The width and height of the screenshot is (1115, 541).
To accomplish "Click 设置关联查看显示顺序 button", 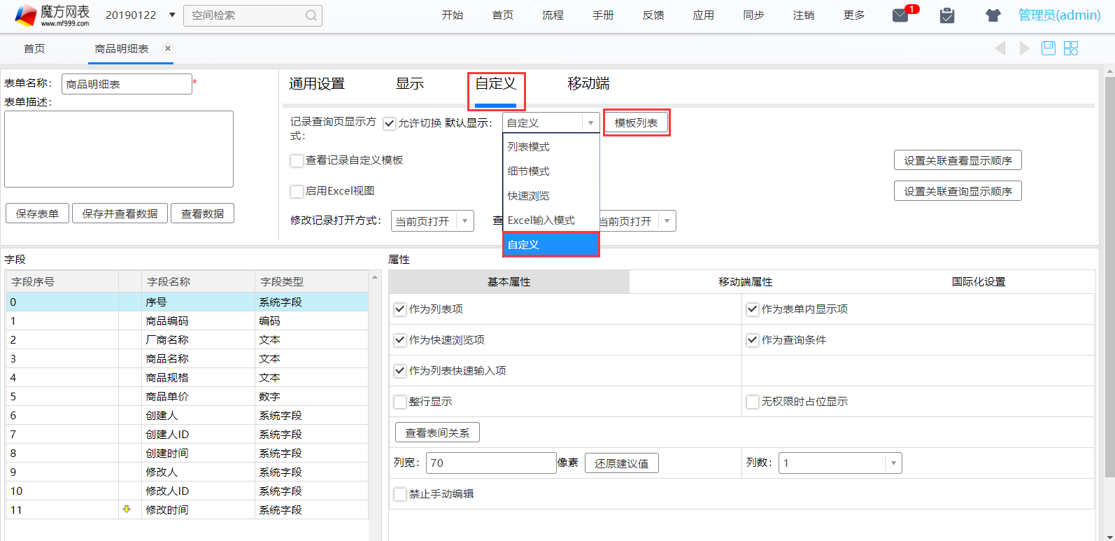I will point(958,160).
